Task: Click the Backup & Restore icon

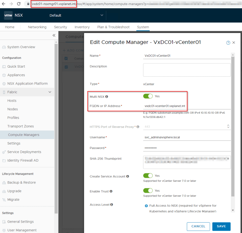Action: point(4,183)
